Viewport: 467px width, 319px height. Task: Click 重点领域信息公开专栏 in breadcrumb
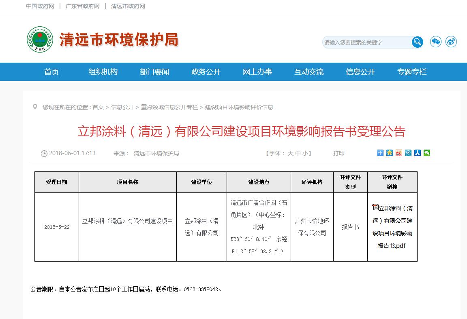[x=169, y=107]
